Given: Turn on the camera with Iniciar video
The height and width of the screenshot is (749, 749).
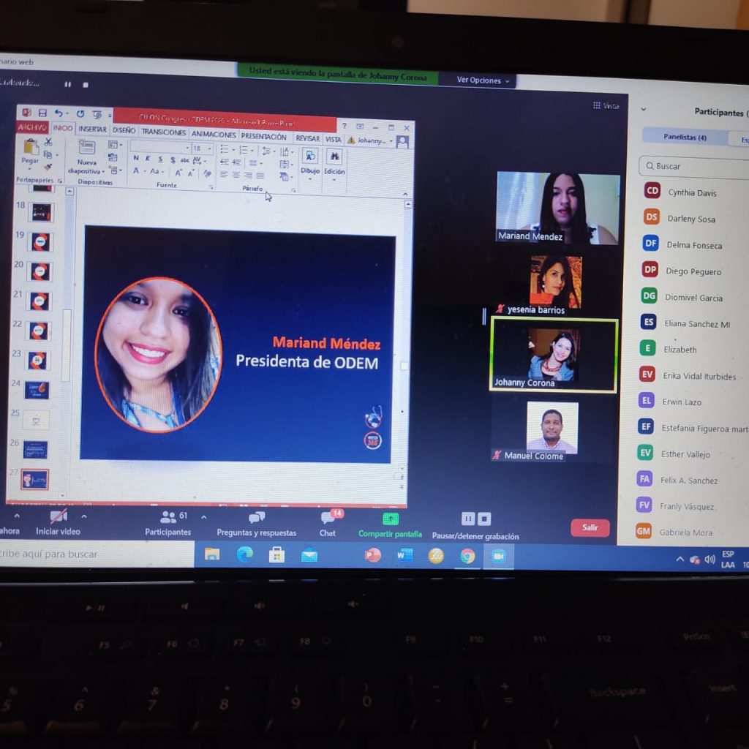Looking at the screenshot, I should coord(59,522).
